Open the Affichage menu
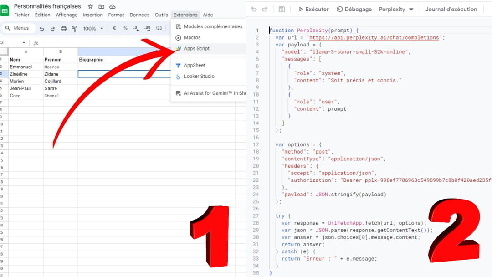Image resolution: width=492 pixels, height=277 pixels. pos(67,15)
